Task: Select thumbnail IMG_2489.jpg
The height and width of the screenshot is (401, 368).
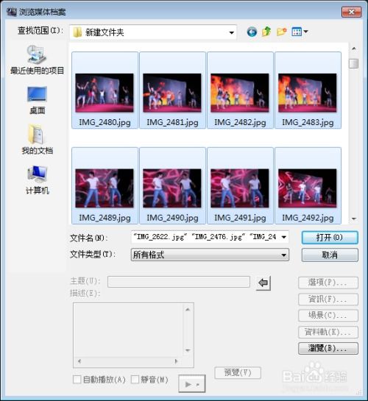Action: pyautogui.click(x=105, y=185)
